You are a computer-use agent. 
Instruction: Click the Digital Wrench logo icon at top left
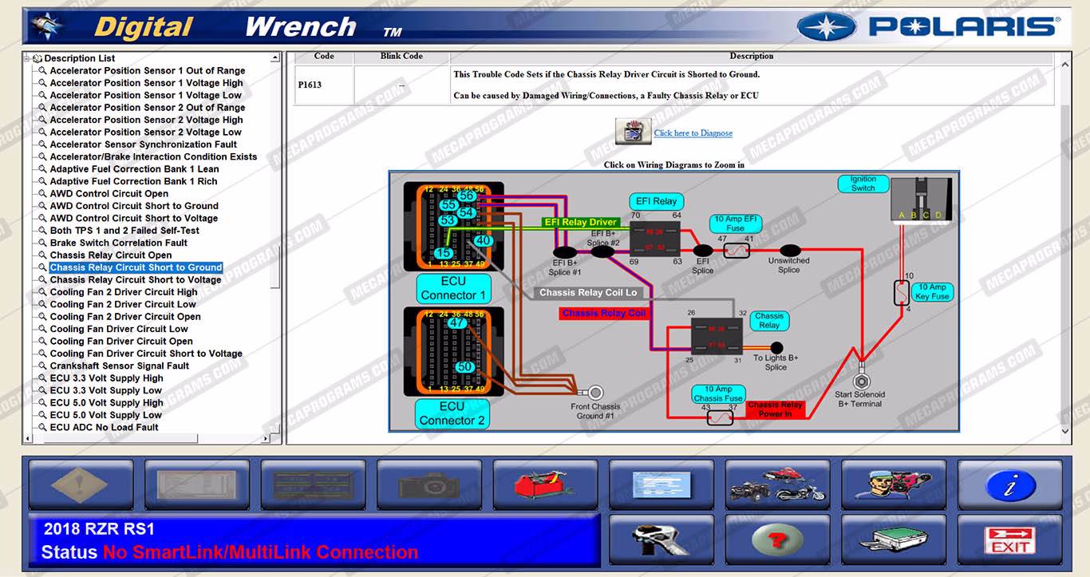tap(45, 26)
